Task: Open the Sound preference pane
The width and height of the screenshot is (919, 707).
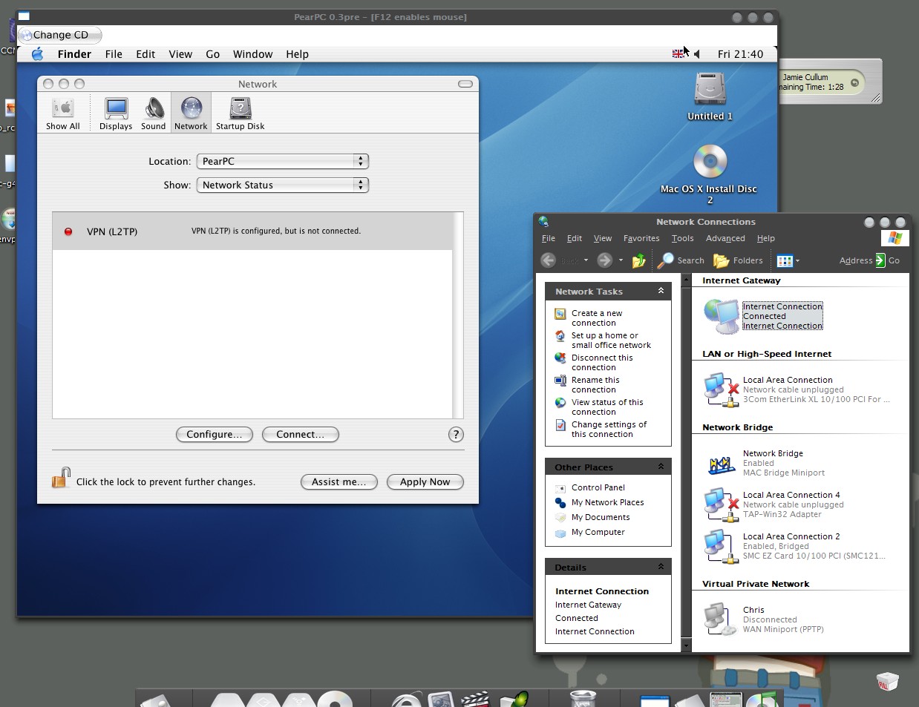Action: (154, 114)
